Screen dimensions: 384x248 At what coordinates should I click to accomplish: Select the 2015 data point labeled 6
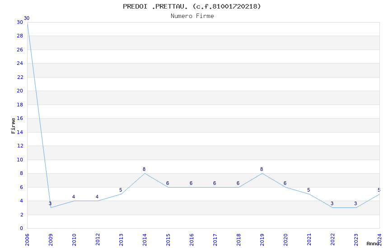(168, 187)
